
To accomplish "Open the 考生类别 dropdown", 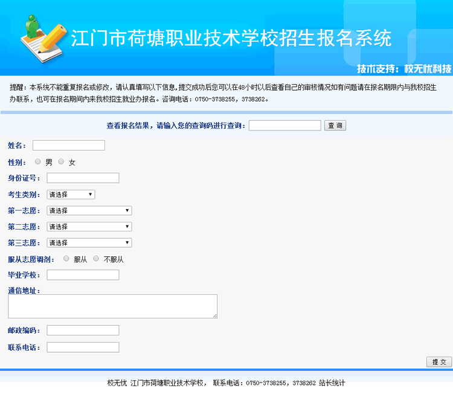I will tap(71, 195).
